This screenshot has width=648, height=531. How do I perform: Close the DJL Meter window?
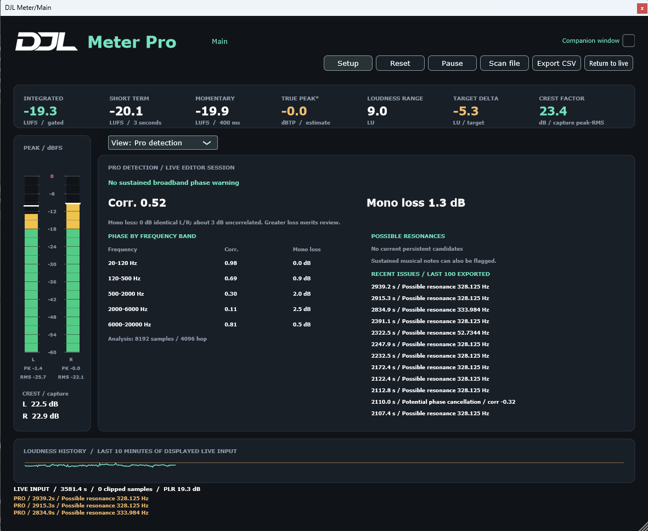642,8
